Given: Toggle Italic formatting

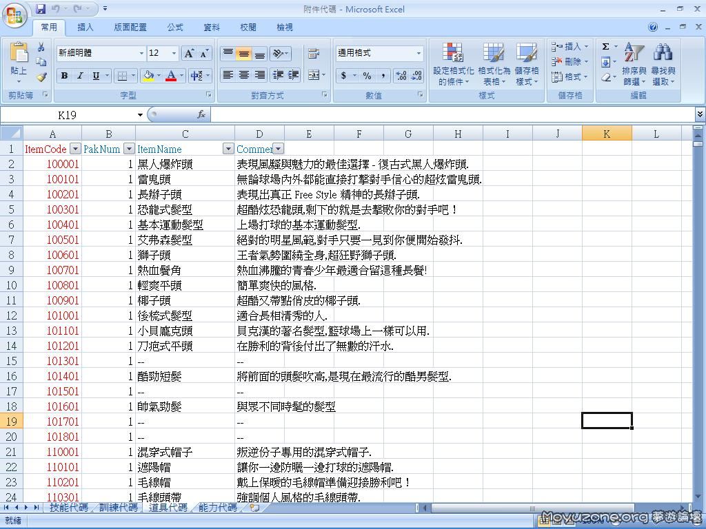Looking at the screenshot, I should click(x=80, y=76).
